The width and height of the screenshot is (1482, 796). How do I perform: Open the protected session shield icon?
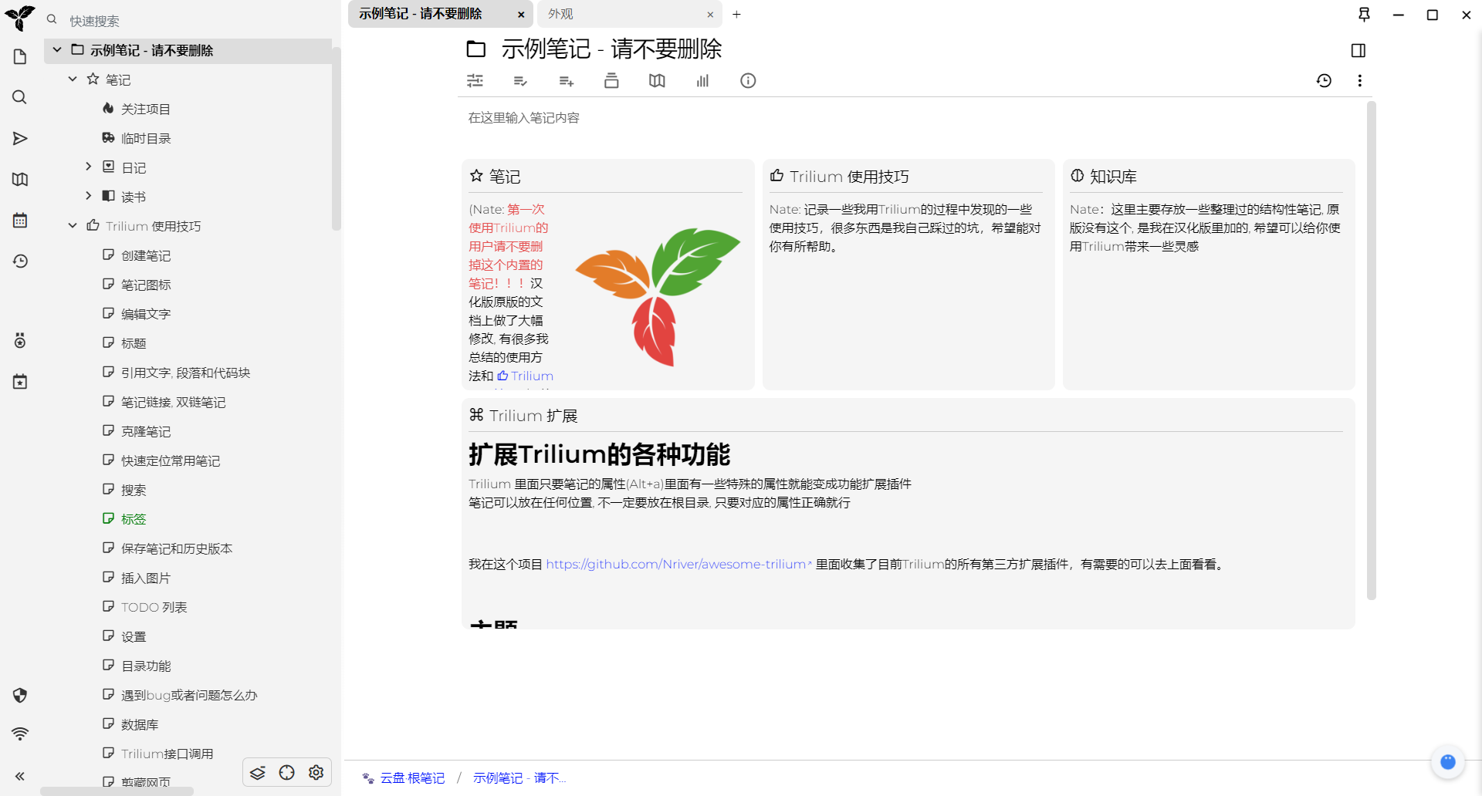(20, 696)
